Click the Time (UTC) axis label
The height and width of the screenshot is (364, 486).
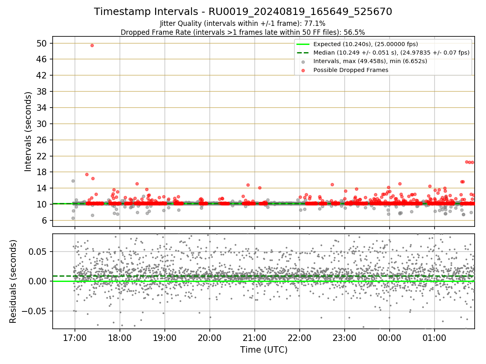(264, 350)
